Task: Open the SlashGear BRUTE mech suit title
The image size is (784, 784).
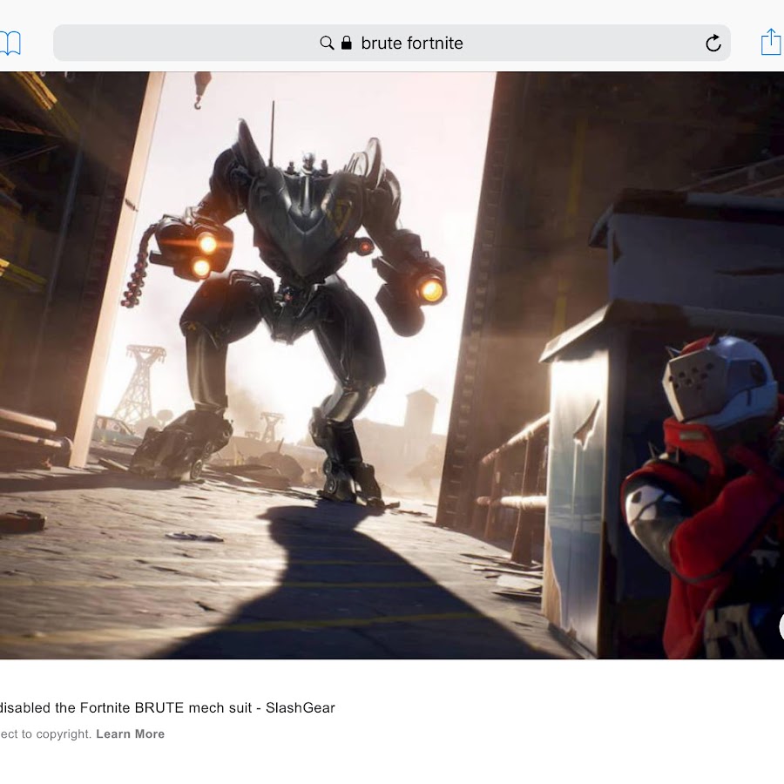Action: [167, 707]
